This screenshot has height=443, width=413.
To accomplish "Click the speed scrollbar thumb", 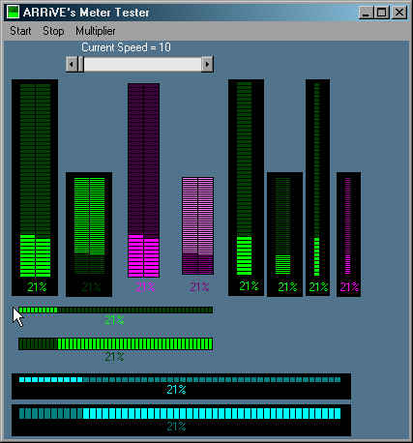I will tap(80, 65).
